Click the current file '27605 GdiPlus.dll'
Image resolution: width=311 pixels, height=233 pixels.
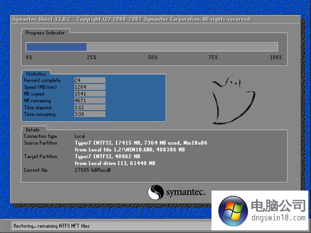click(93, 170)
